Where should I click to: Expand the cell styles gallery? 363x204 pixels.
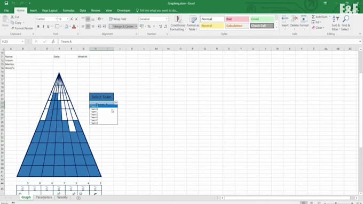click(276, 28)
